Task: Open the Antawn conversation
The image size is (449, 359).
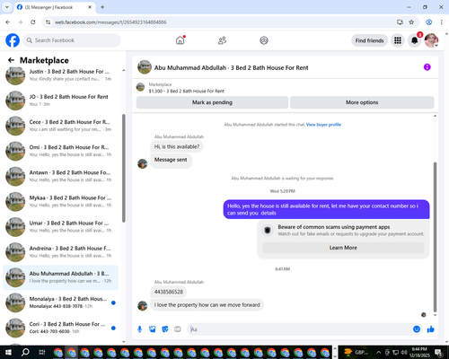Action: pos(61,176)
